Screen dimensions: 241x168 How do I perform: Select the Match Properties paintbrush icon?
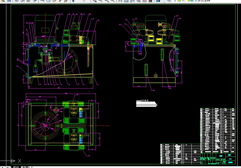(x=60, y=1)
